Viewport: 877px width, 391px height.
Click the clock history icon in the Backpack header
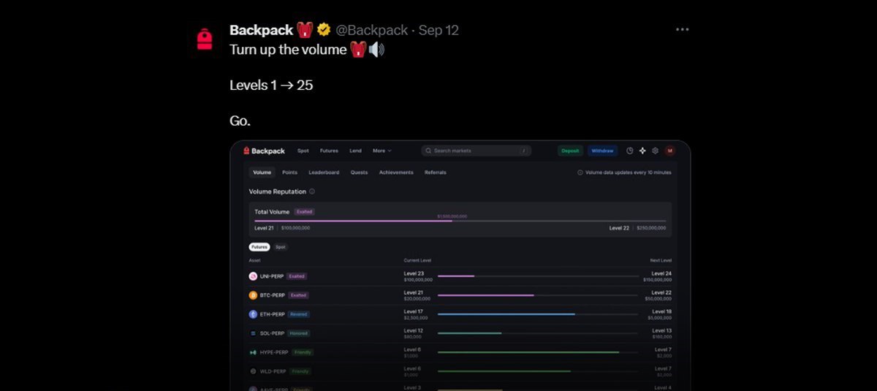630,151
